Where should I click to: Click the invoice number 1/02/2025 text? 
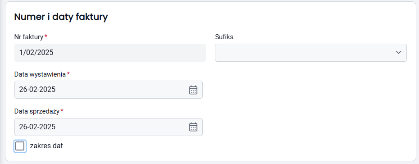36,52
